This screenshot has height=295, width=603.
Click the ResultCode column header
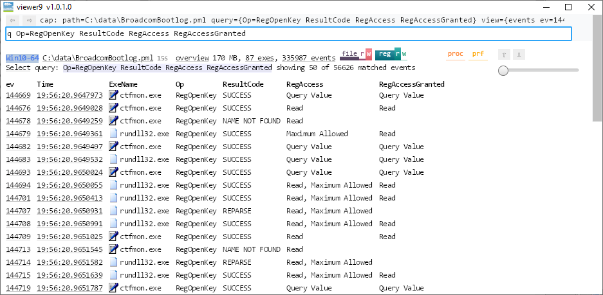(x=243, y=84)
